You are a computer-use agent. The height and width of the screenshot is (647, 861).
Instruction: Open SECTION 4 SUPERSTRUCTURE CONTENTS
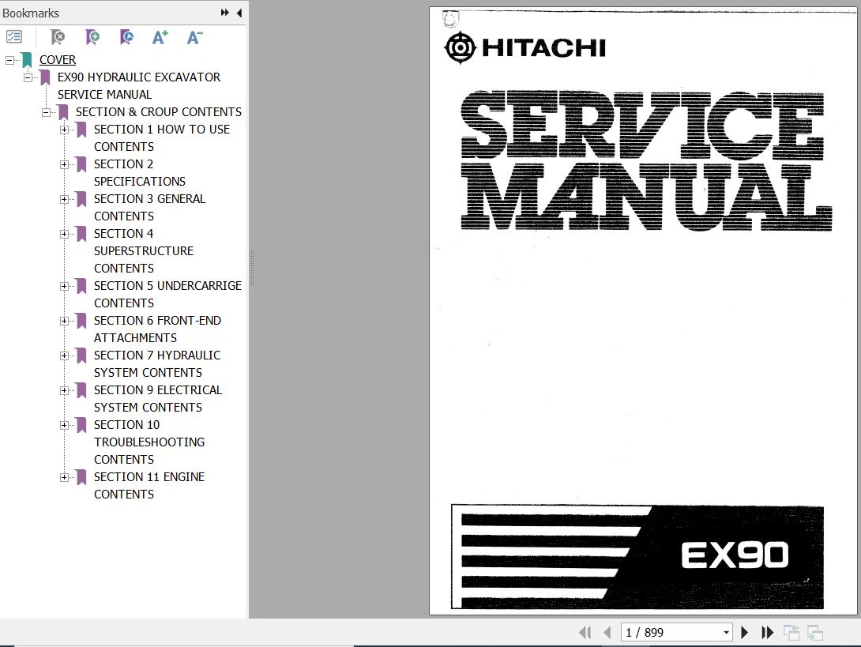click(143, 251)
